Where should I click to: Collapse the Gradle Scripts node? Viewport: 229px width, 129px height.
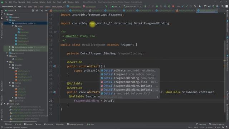coord(5,104)
